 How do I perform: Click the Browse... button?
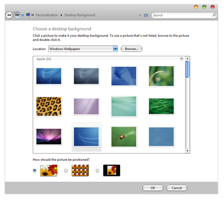[x=132, y=49]
